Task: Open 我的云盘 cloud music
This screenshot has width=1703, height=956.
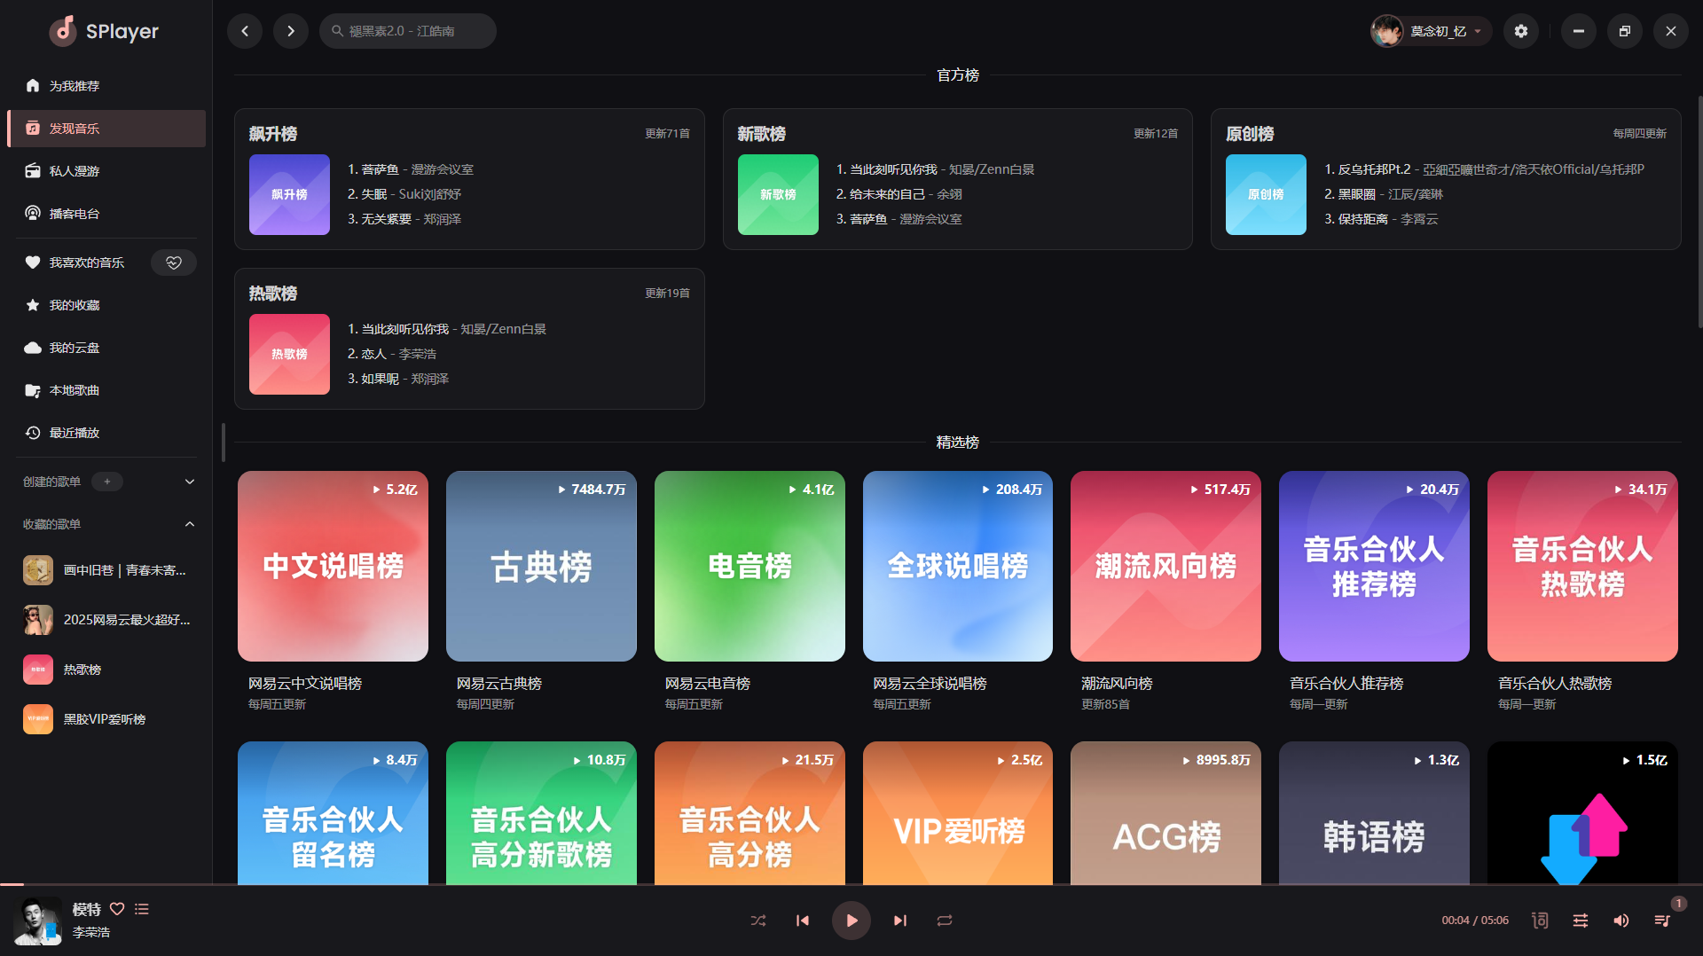Action: (75, 348)
